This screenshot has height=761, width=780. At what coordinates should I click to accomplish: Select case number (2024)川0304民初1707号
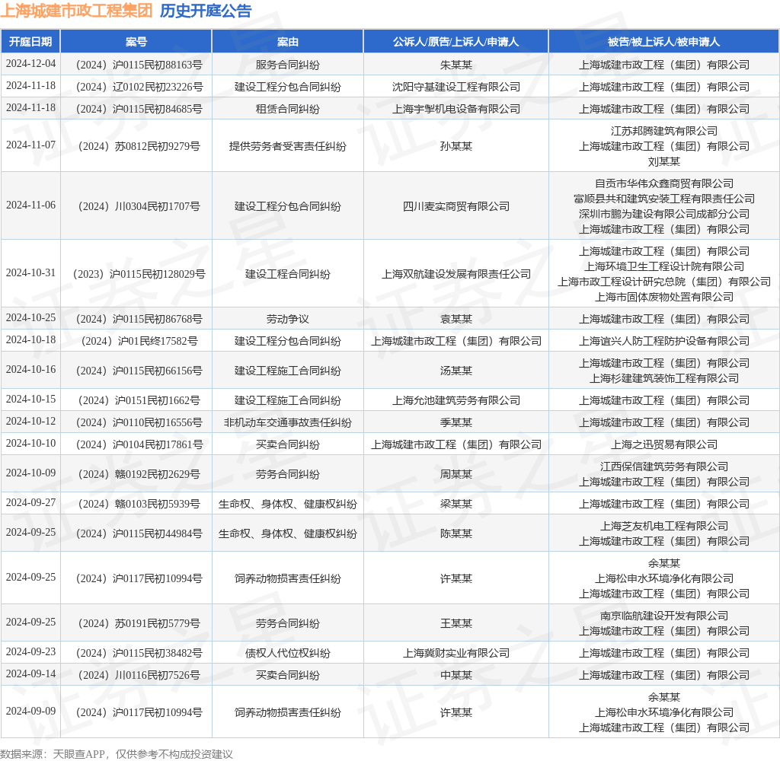(x=139, y=206)
